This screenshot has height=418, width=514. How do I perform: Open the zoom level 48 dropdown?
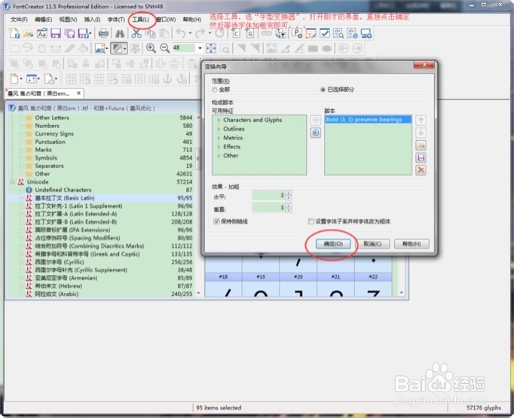click(x=200, y=48)
